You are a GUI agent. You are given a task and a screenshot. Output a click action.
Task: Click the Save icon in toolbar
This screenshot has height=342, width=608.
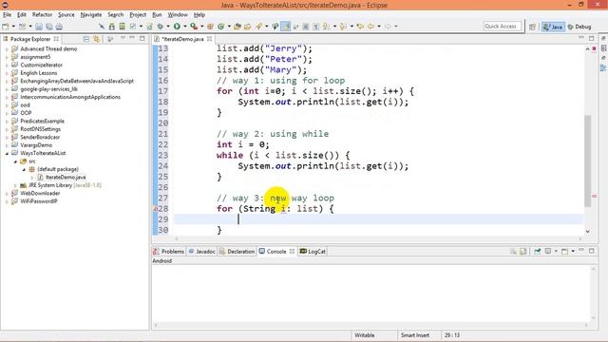39,27
